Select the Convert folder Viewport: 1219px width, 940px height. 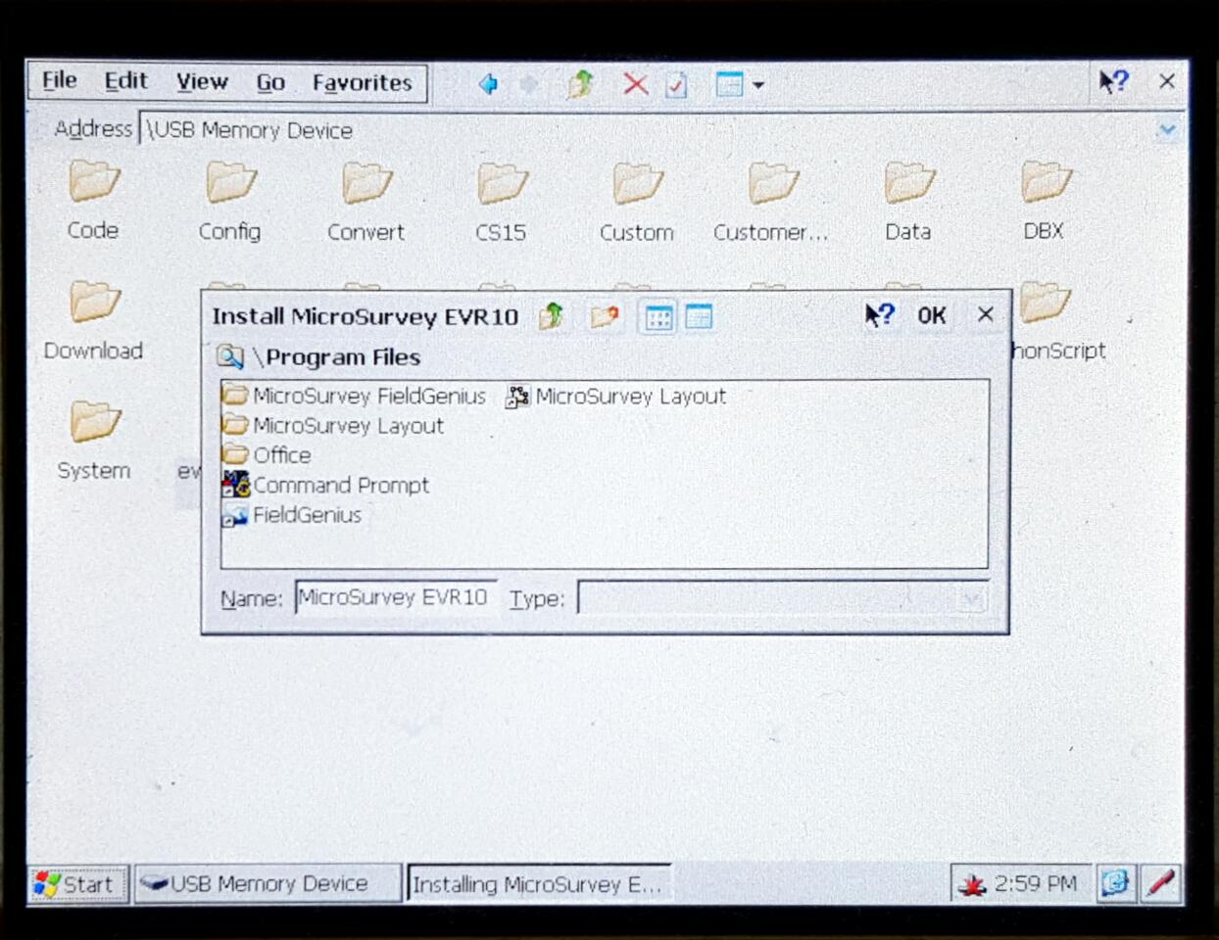click(x=366, y=203)
